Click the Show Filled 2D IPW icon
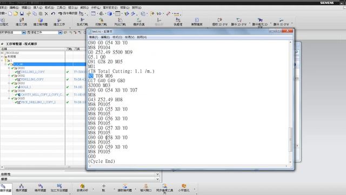Screen dimensions: 346x195 coord(260,22)
